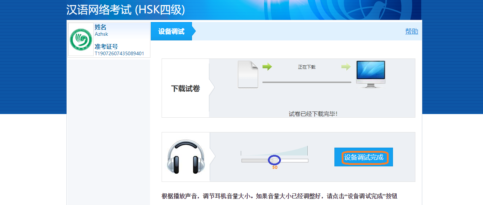Image resolution: width=483 pixels, height=205 pixels.
Task: Click the computer monitor icon
Action: (371, 74)
